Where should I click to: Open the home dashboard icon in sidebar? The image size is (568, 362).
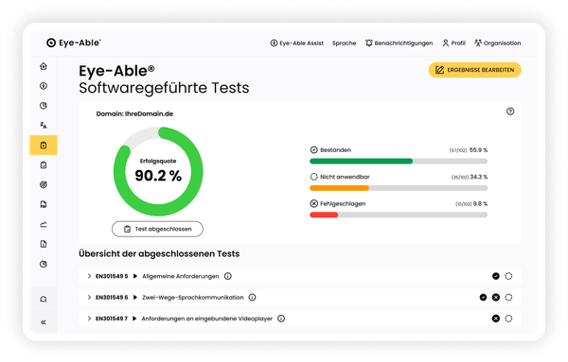click(44, 66)
